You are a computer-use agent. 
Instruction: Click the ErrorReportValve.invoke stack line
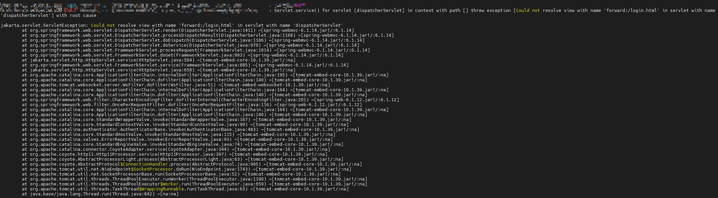click(x=177, y=139)
